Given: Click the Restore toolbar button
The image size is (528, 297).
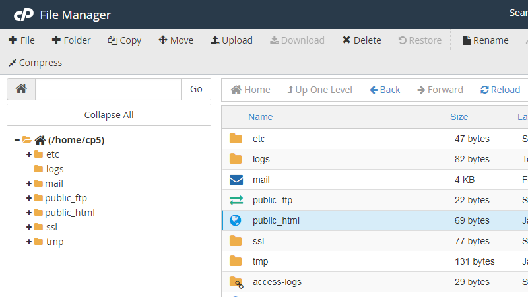Looking at the screenshot, I should [420, 40].
